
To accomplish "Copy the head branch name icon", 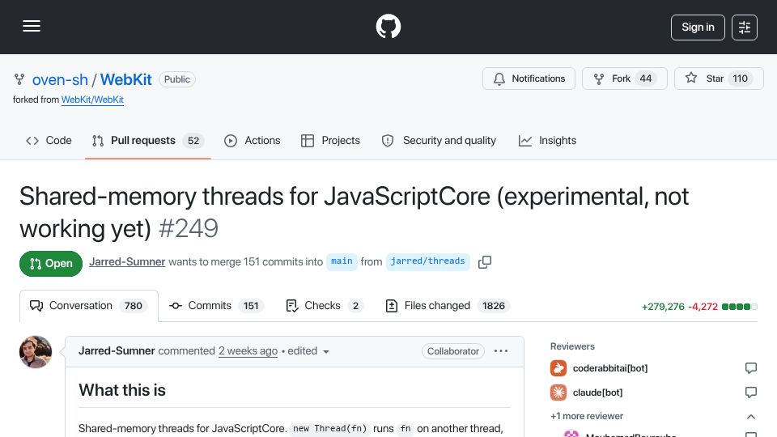I will click(x=485, y=262).
